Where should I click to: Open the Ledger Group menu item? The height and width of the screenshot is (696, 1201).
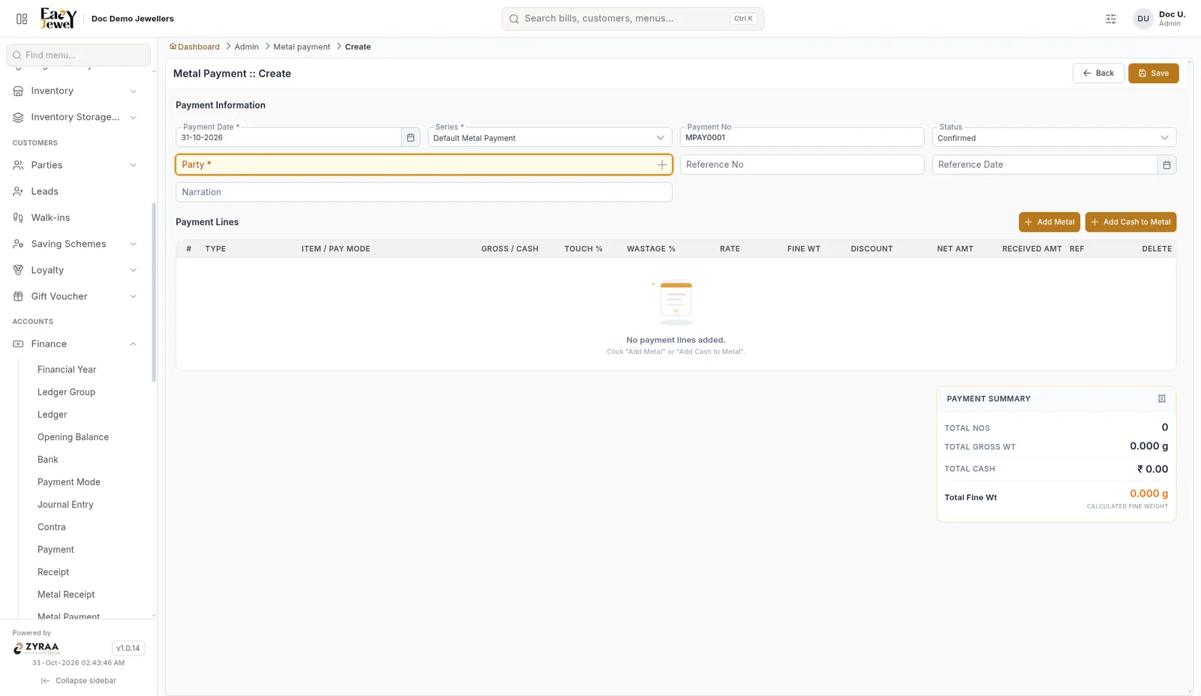66,392
